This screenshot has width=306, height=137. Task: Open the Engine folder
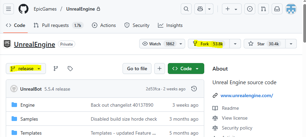28,105
